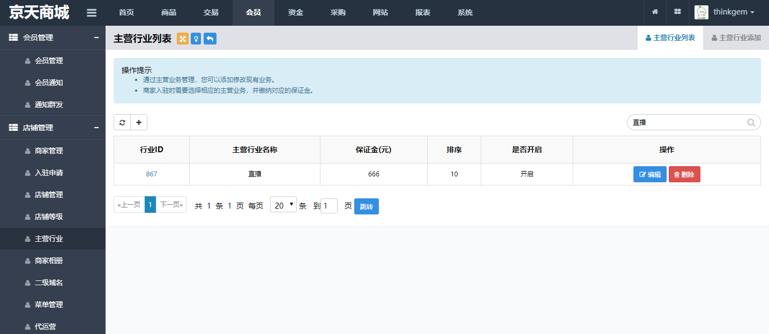The width and height of the screenshot is (769, 334).
Task: Click the plus add icon button
Action: click(x=139, y=122)
